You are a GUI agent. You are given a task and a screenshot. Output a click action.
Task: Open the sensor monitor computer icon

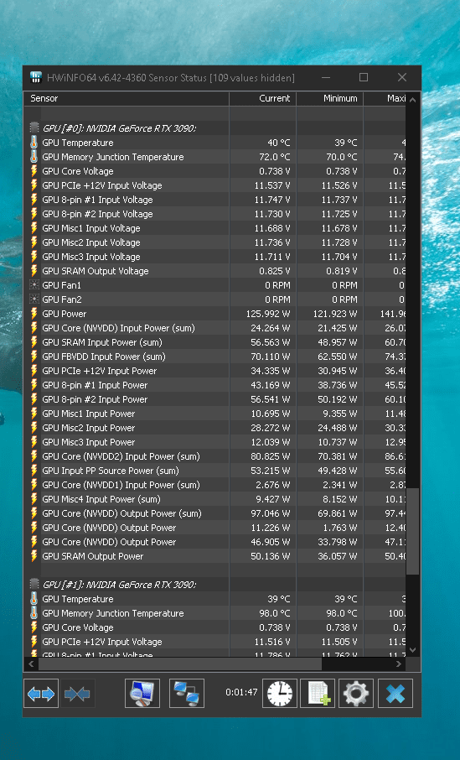[x=142, y=694]
